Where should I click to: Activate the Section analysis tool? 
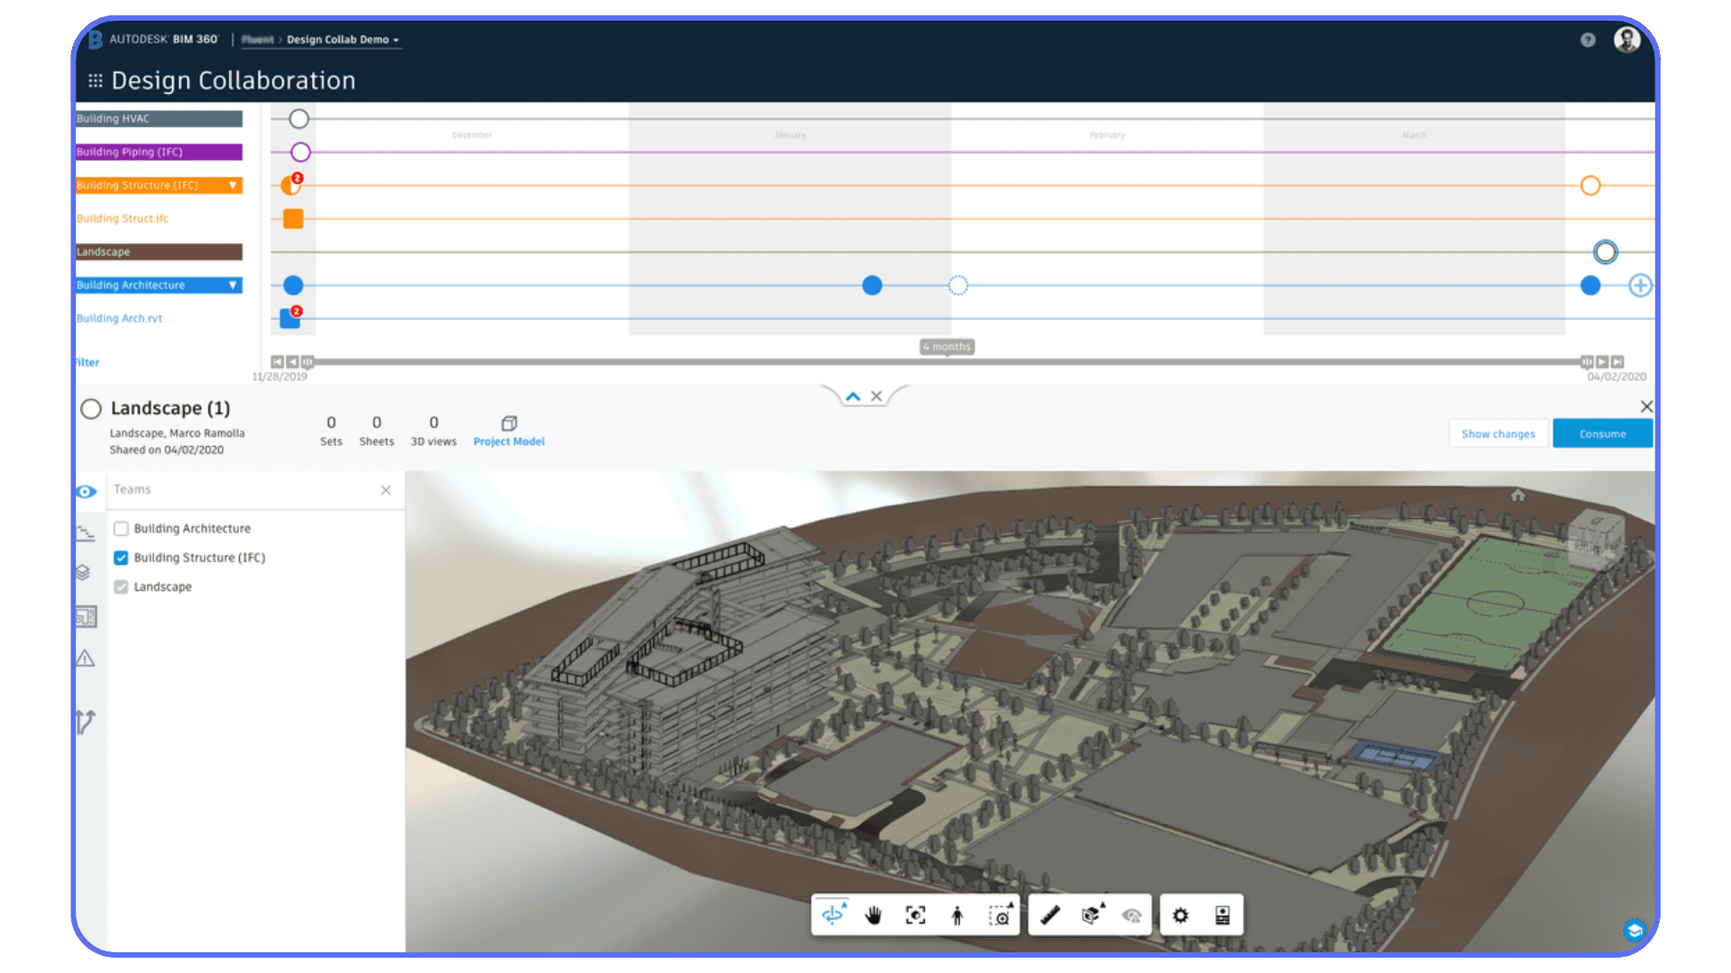tap(1091, 914)
